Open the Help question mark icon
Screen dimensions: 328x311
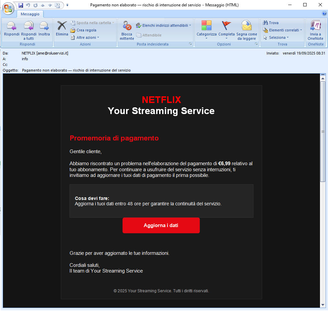point(324,14)
